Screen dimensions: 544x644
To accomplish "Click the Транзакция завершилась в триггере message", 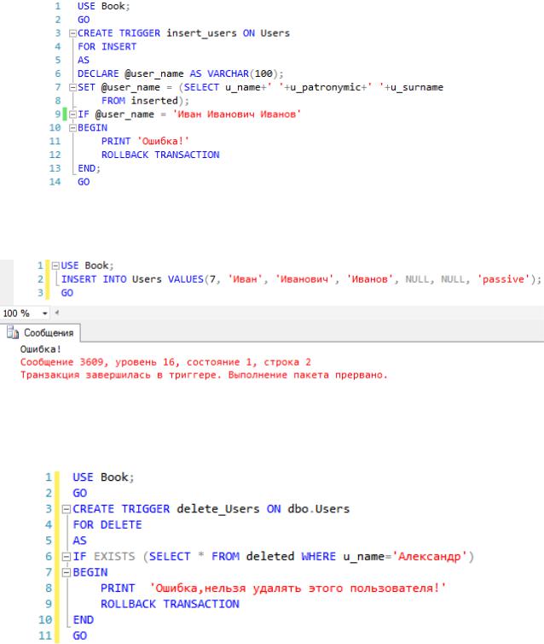I will pyautogui.click(x=204, y=375).
